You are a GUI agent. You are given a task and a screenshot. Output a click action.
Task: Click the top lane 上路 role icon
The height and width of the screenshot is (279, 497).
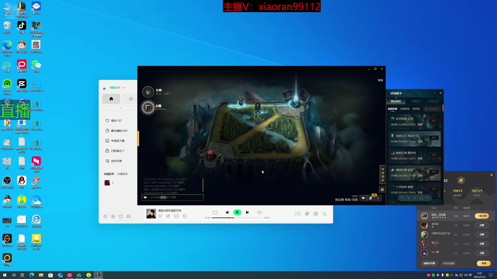tap(148, 107)
